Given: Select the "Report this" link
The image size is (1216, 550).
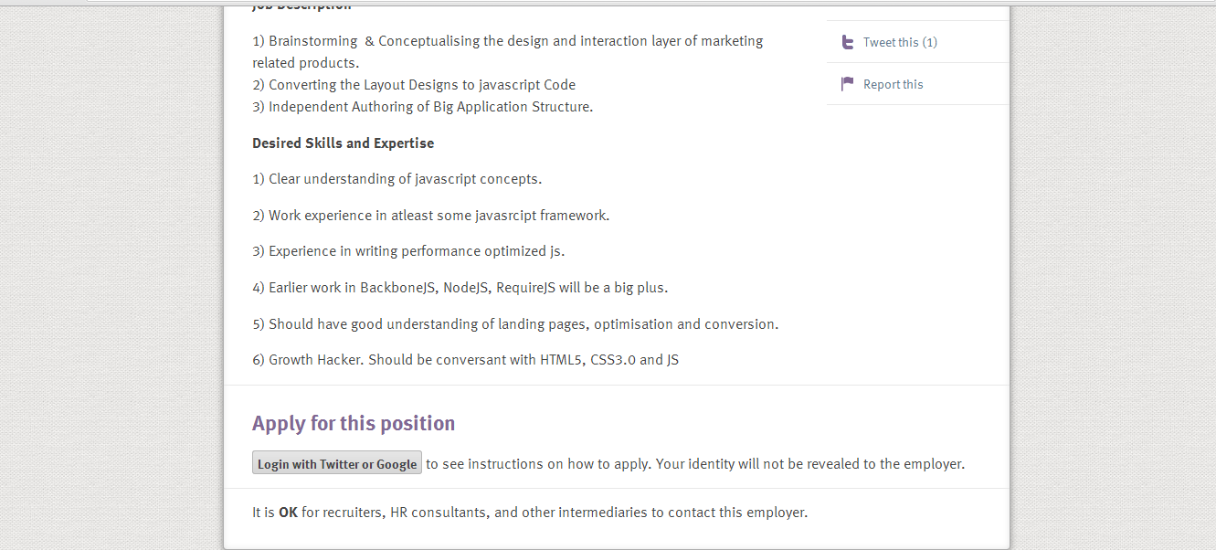Looking at the screenshot, I should (893, 84).
